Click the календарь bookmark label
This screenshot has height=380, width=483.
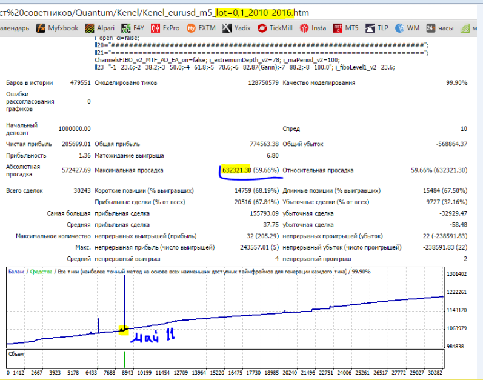click(15, 28)
